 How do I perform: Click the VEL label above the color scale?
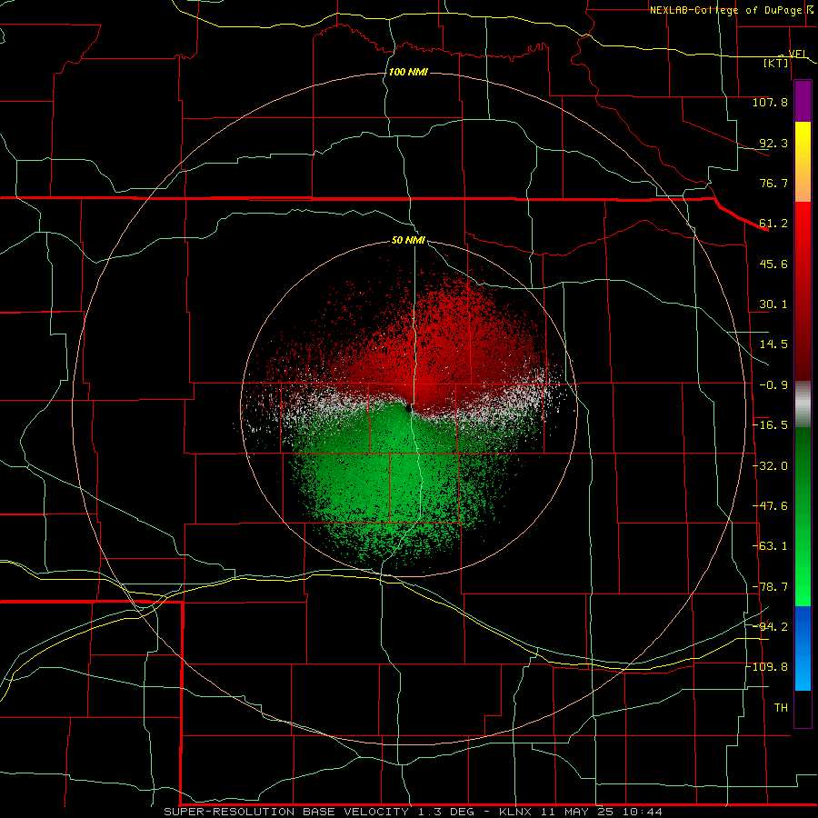(798, 54)
